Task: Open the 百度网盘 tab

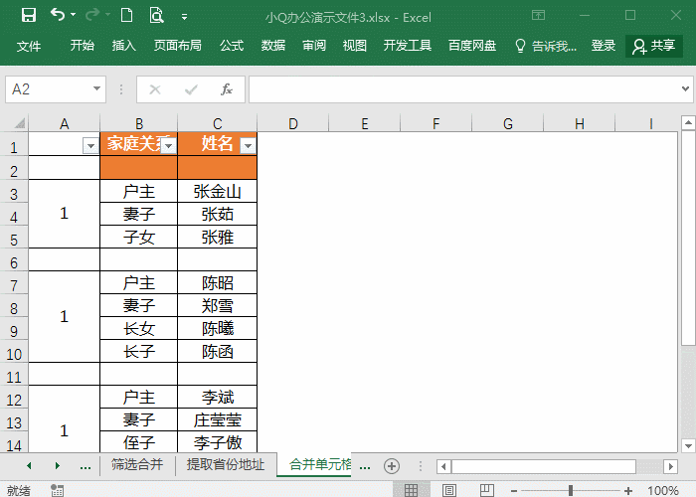Action: coord(472,46)
